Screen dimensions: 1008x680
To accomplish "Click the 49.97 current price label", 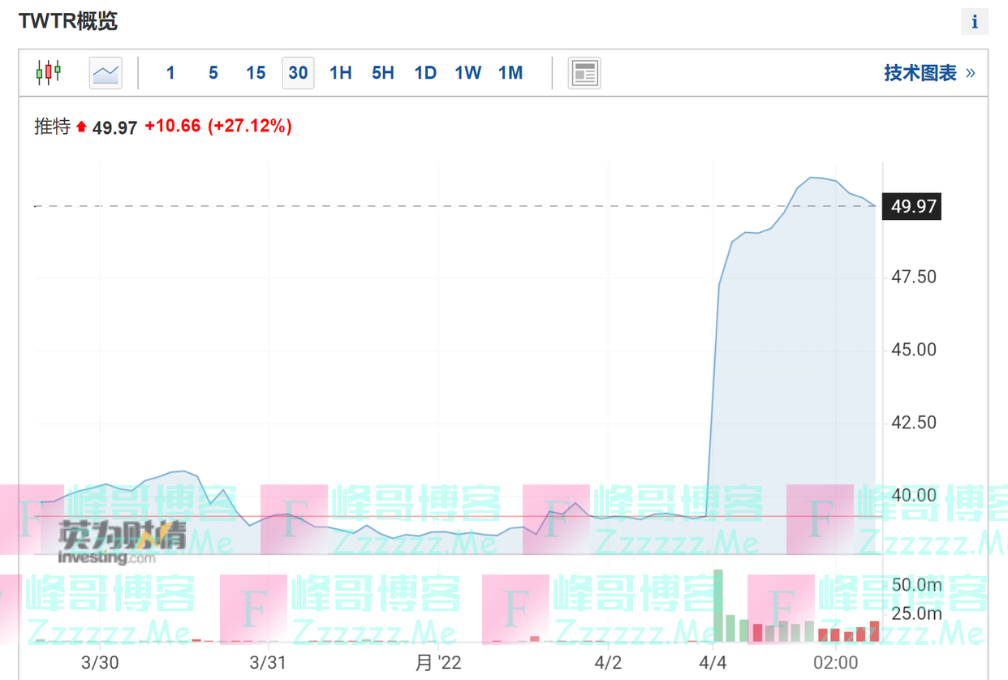I will (914, 206).
